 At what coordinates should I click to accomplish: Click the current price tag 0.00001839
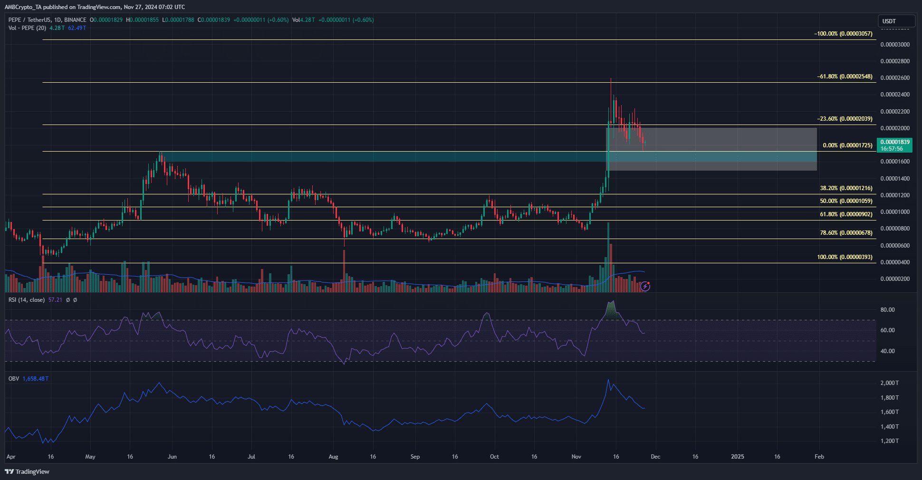point(895,145)
